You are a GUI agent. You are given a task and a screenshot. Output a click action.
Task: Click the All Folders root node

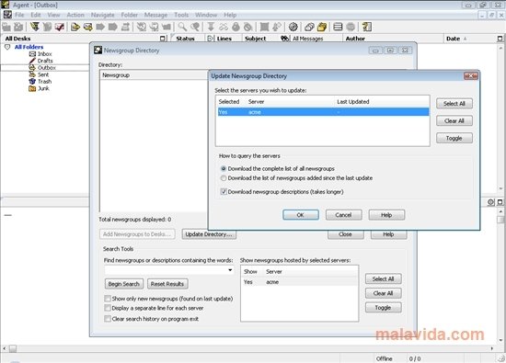[x=29, y=47]
